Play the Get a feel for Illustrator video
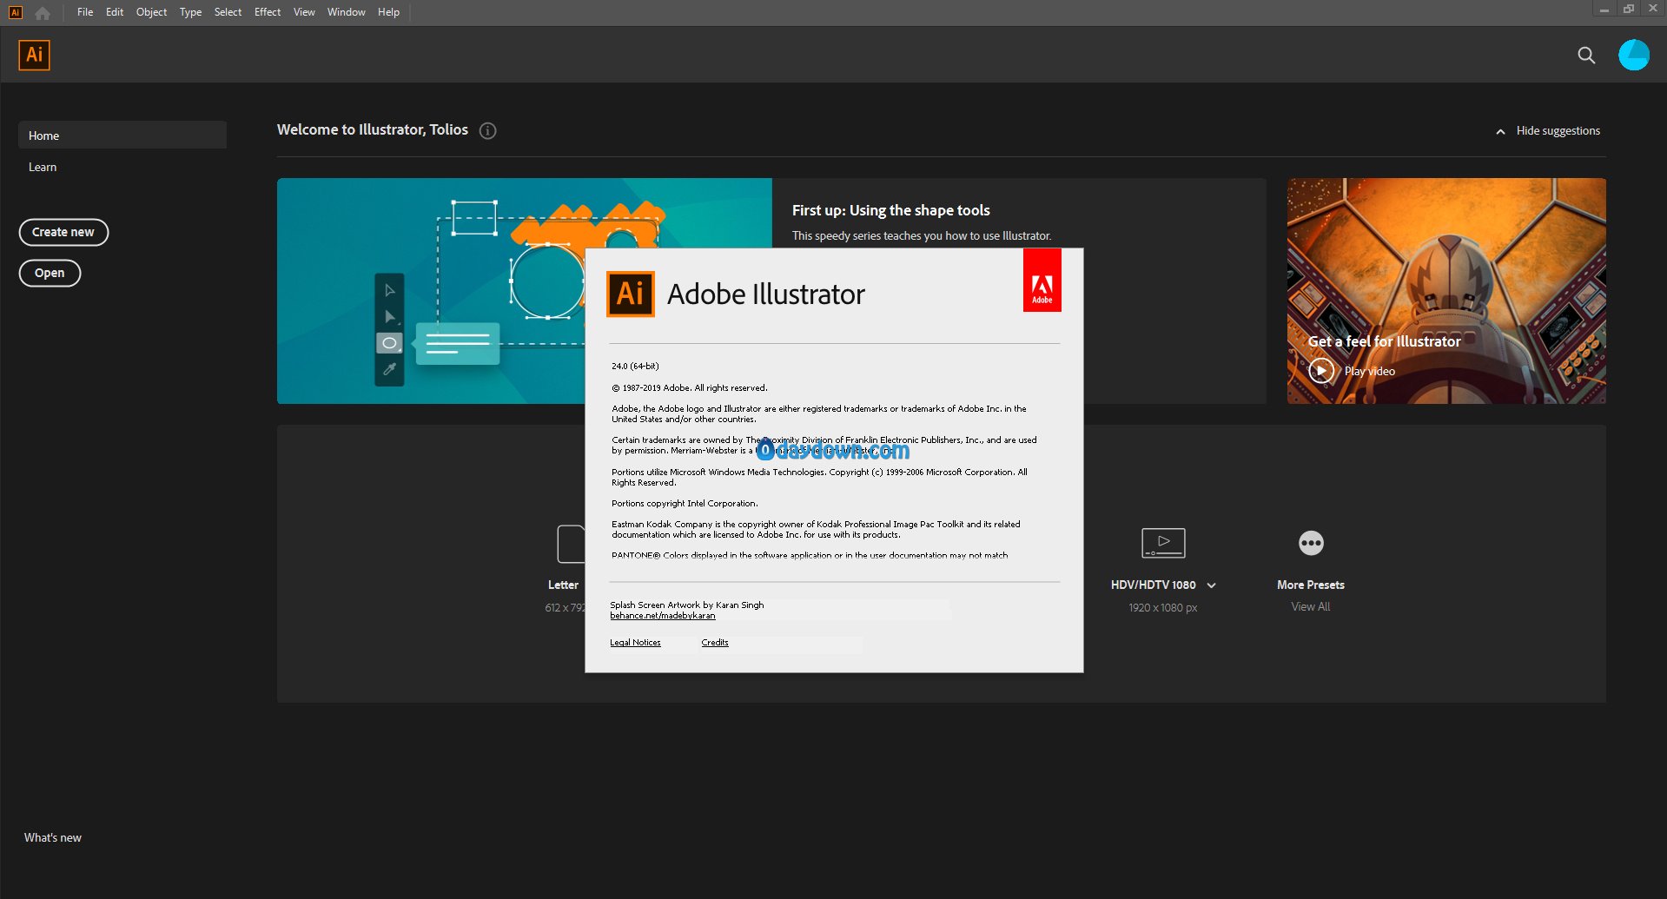This screenshot has height=899, width=1667. point(1321,371)
